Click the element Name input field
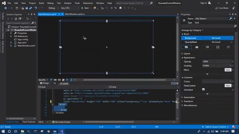 [x=211, y=19]
